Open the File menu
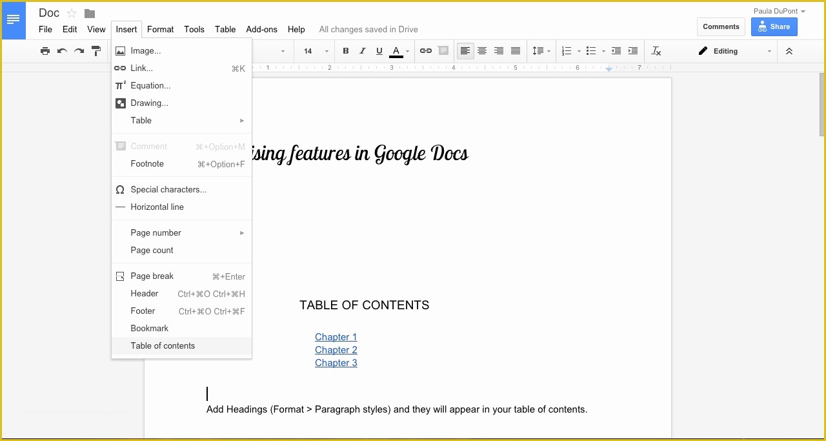 click(x=45, y=29)
